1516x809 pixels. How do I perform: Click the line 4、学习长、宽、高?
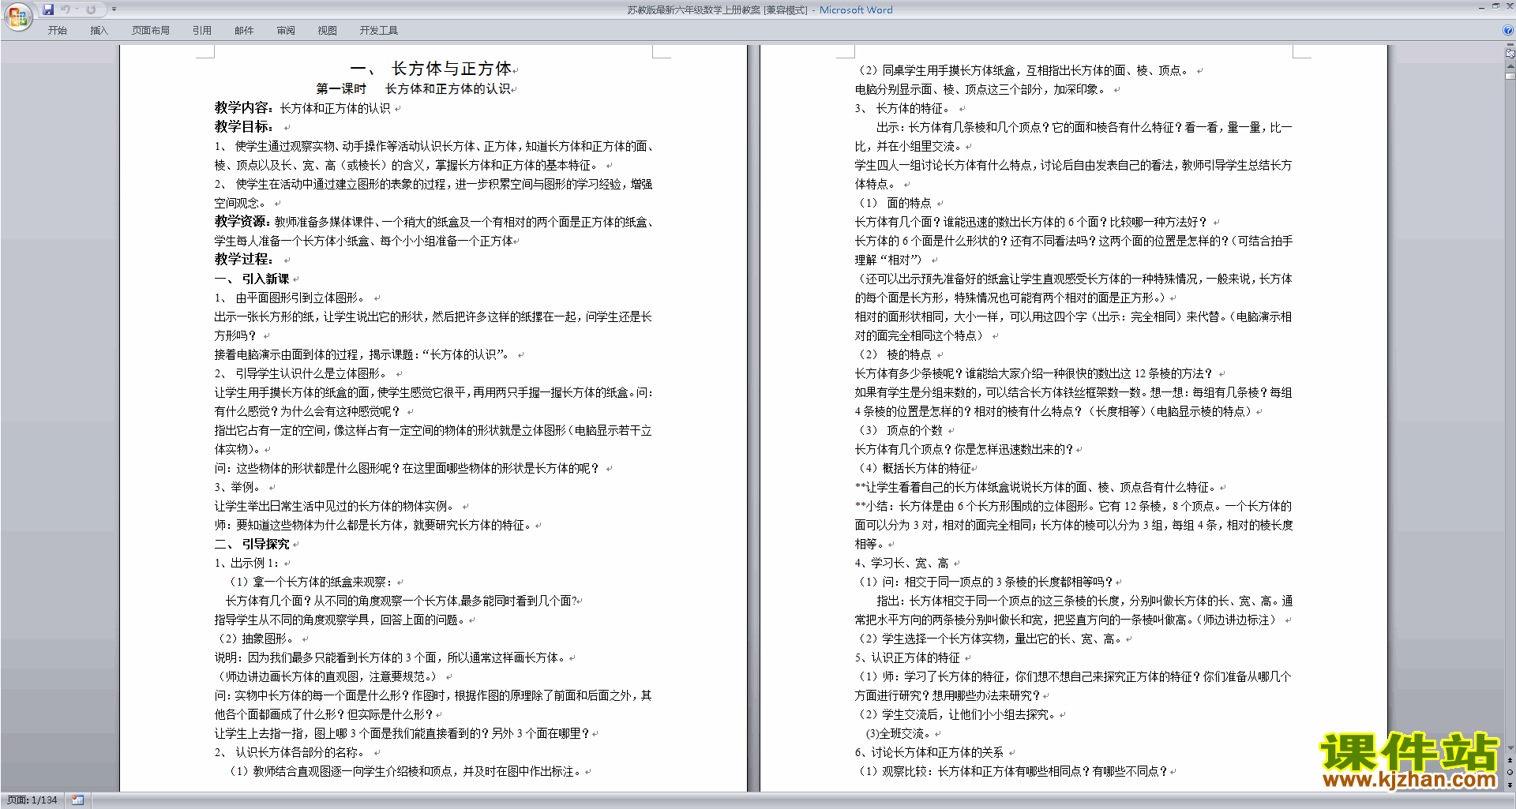[x=902, y=563]
